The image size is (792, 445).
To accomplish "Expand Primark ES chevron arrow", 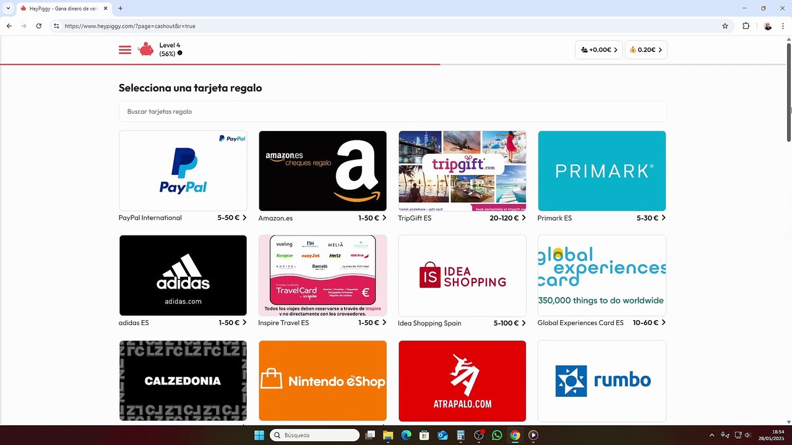I will click(x=663, y=218).
